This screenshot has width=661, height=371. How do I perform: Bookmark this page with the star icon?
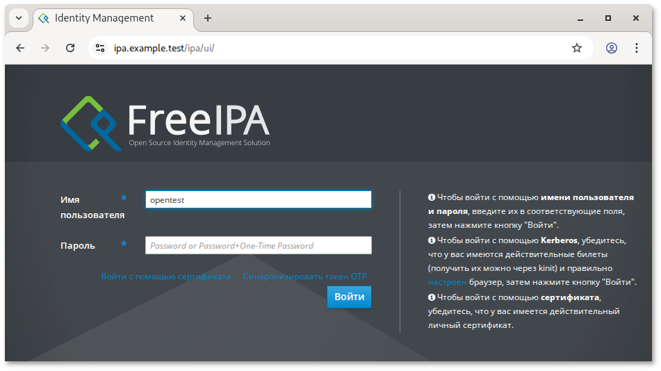[x=577, y=48]
